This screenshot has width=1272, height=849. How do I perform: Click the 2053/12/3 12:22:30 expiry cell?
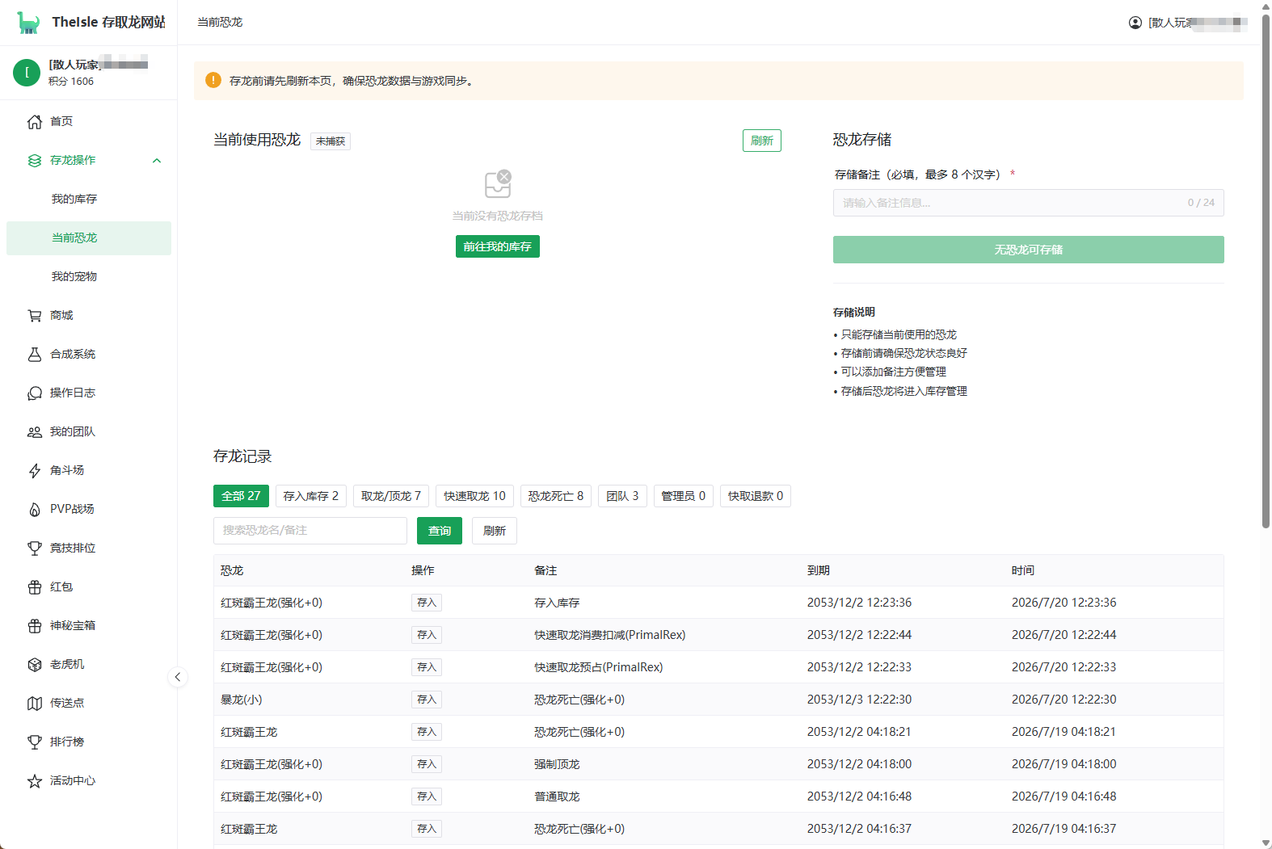pyautogui.click(x=859, y=700)
